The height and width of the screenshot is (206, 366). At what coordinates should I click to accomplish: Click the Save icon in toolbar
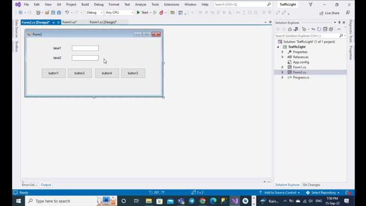pos(53,13)
